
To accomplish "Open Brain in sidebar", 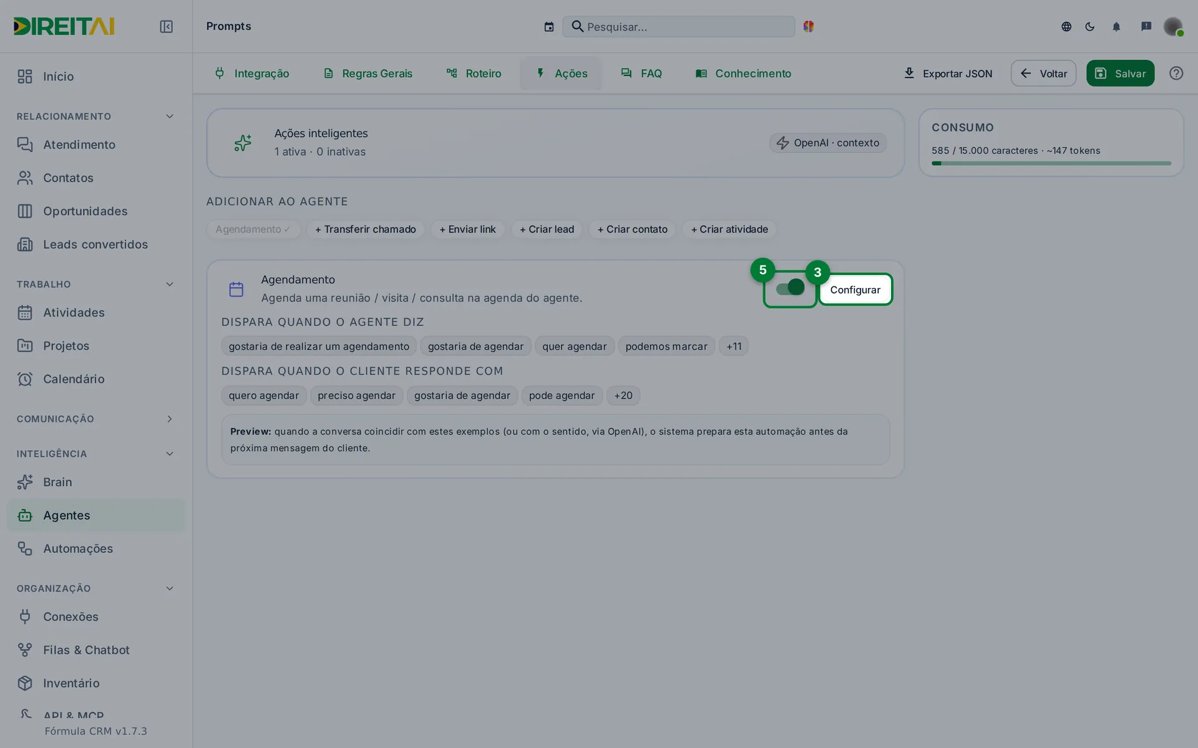I will (x=96, y=482).
